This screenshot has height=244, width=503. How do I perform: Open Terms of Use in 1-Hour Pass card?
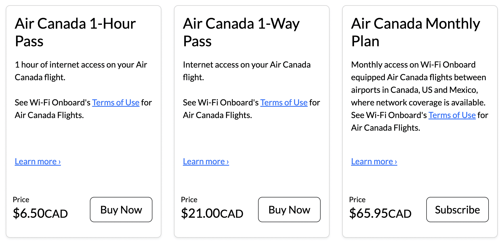pos(116,103)
